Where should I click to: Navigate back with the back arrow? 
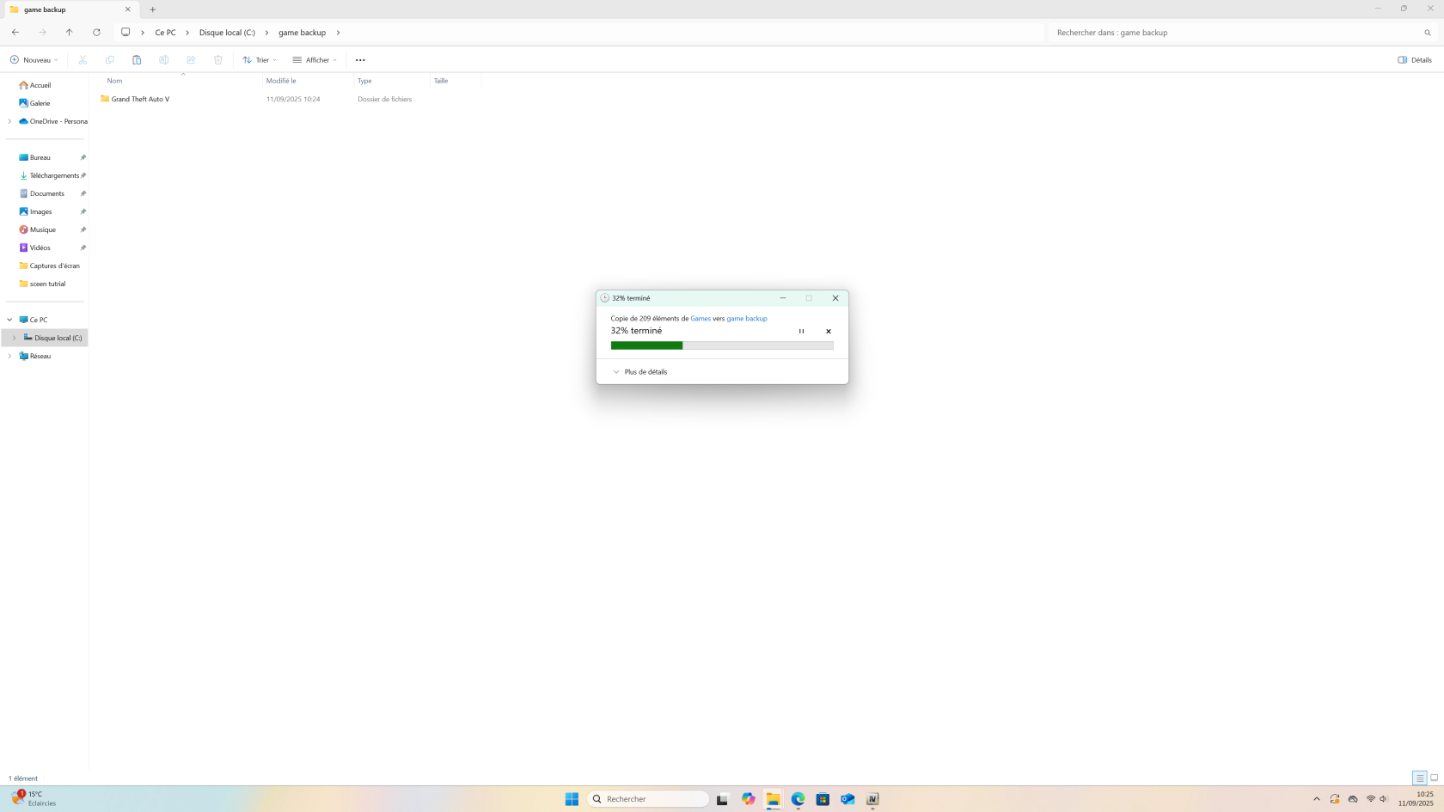[15, 33]
